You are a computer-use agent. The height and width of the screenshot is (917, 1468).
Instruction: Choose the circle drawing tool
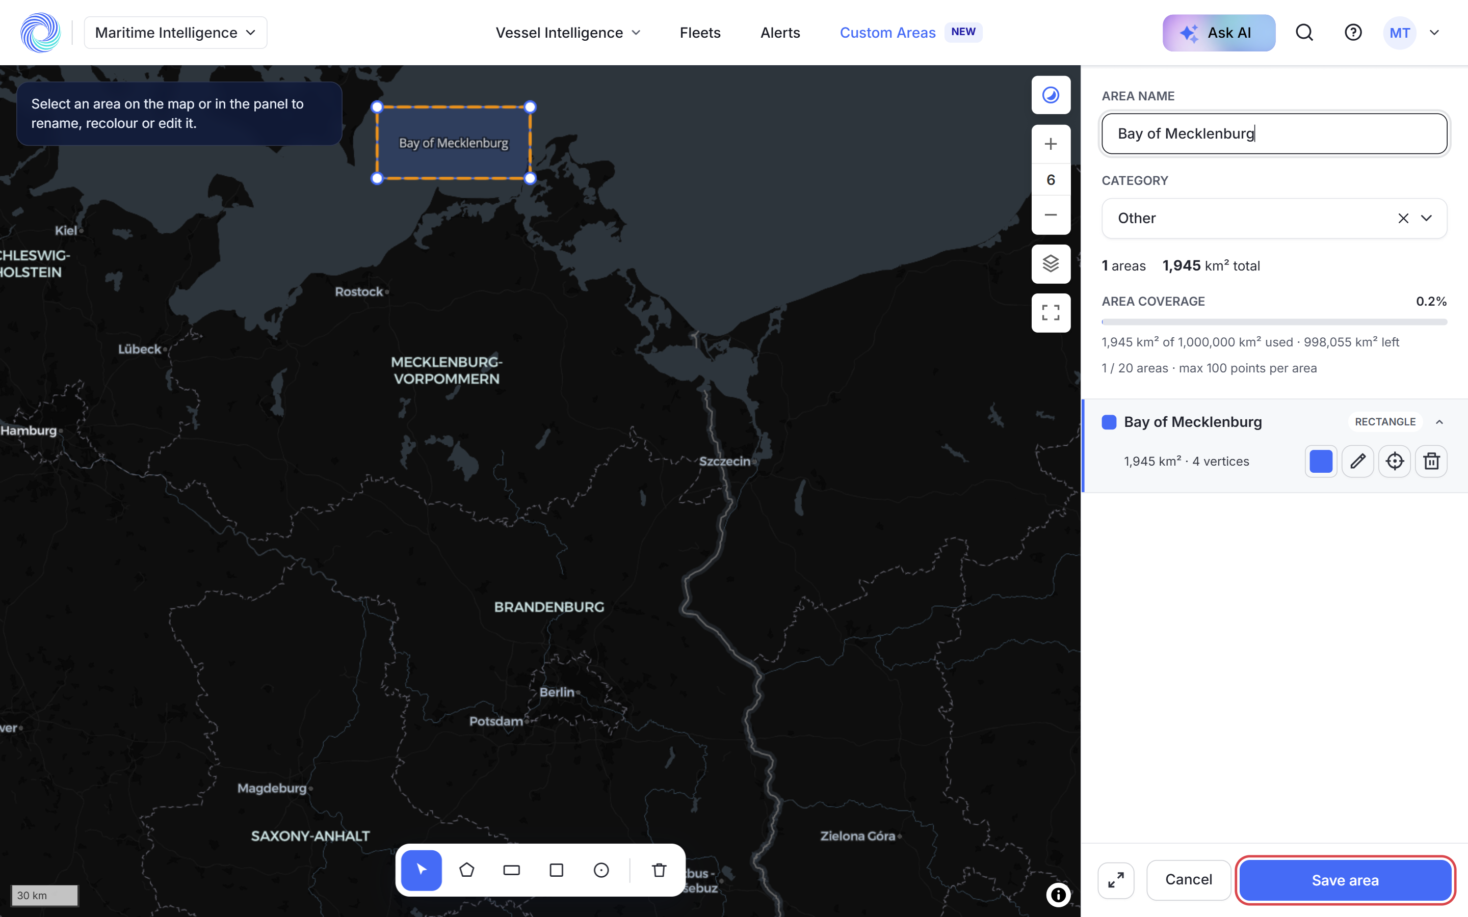pyautogui.click(x=601, y=870)
